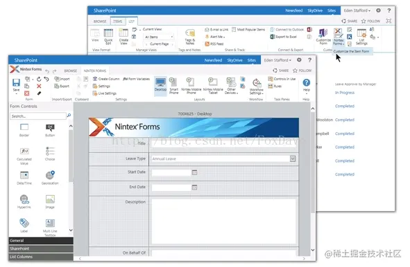410x267 pixels.
Task: Click Create View in back window ribbon
Action: [x=123, y=37]
